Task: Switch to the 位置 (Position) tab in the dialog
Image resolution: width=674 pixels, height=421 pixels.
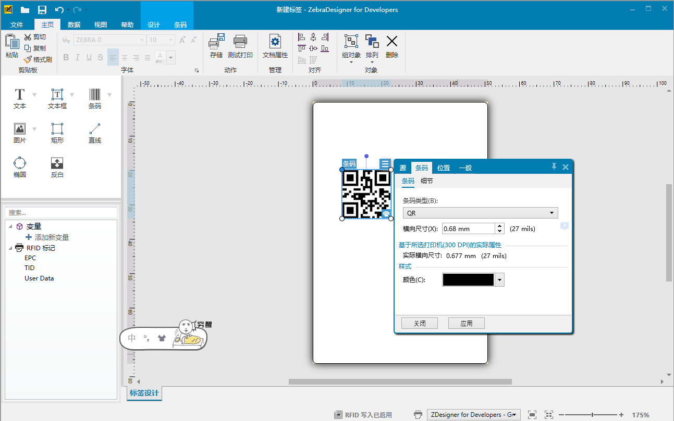Action: (x=444, y=168)
